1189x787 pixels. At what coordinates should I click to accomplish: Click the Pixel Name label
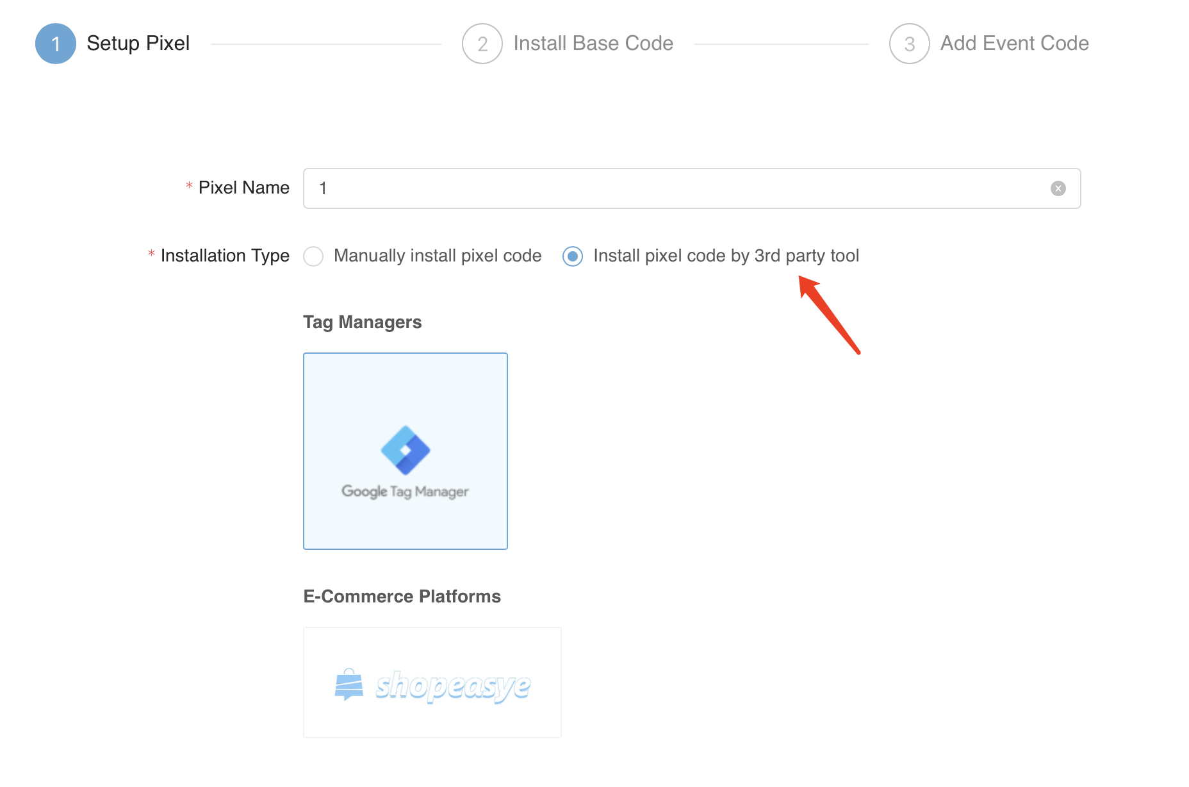244,187
